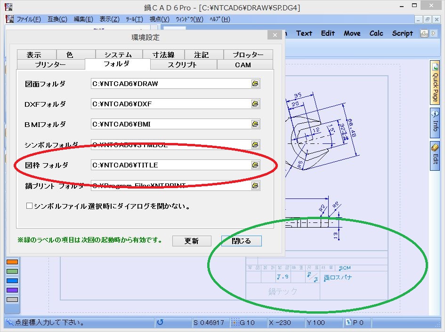Browse for the 図枠フォルダ path

255,165
